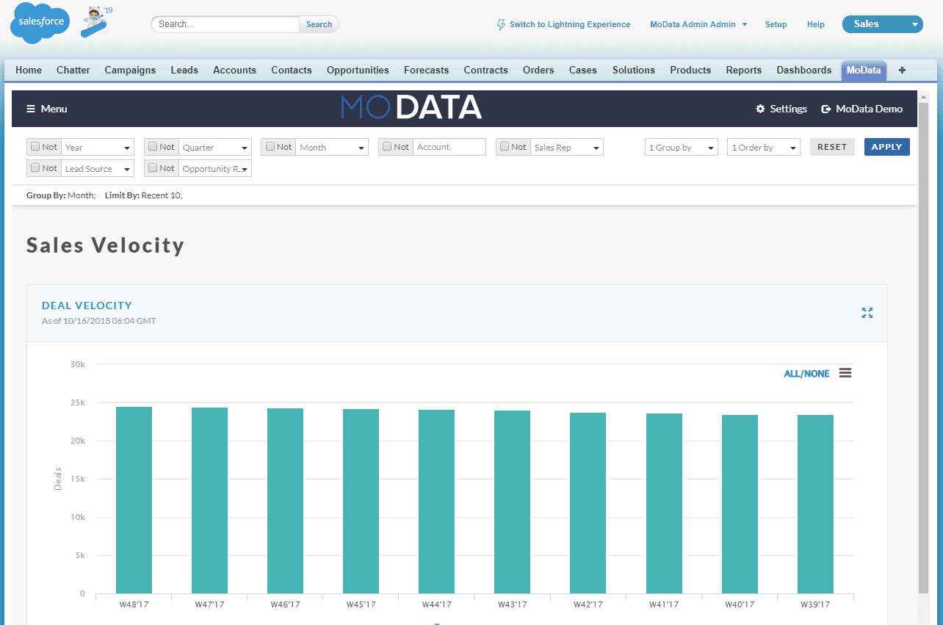Click the ALL/NONE series toggle
Screen dimensions: 943x625
pos(806,374)
